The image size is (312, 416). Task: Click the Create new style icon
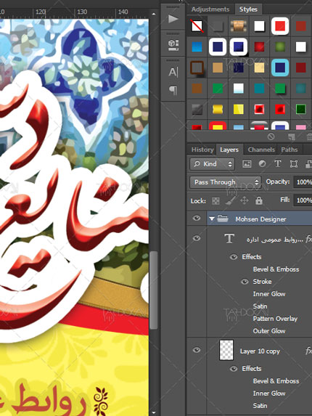[292, 136]
